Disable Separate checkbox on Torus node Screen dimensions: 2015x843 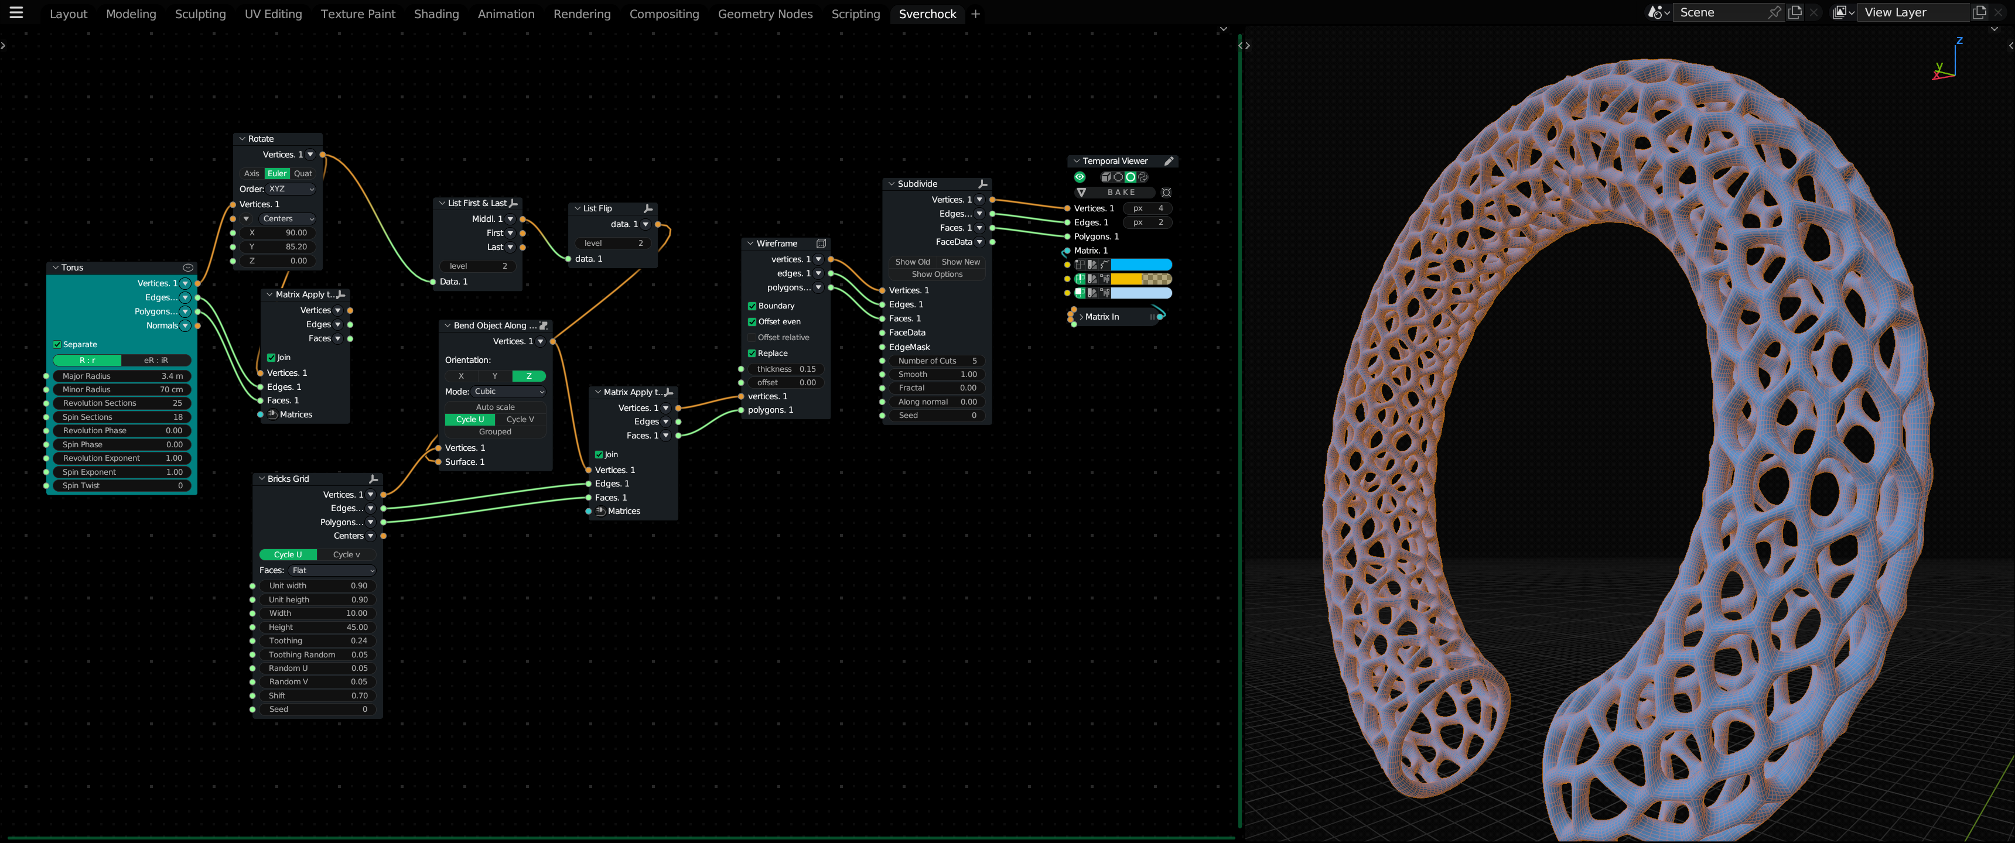pos(57,344)
